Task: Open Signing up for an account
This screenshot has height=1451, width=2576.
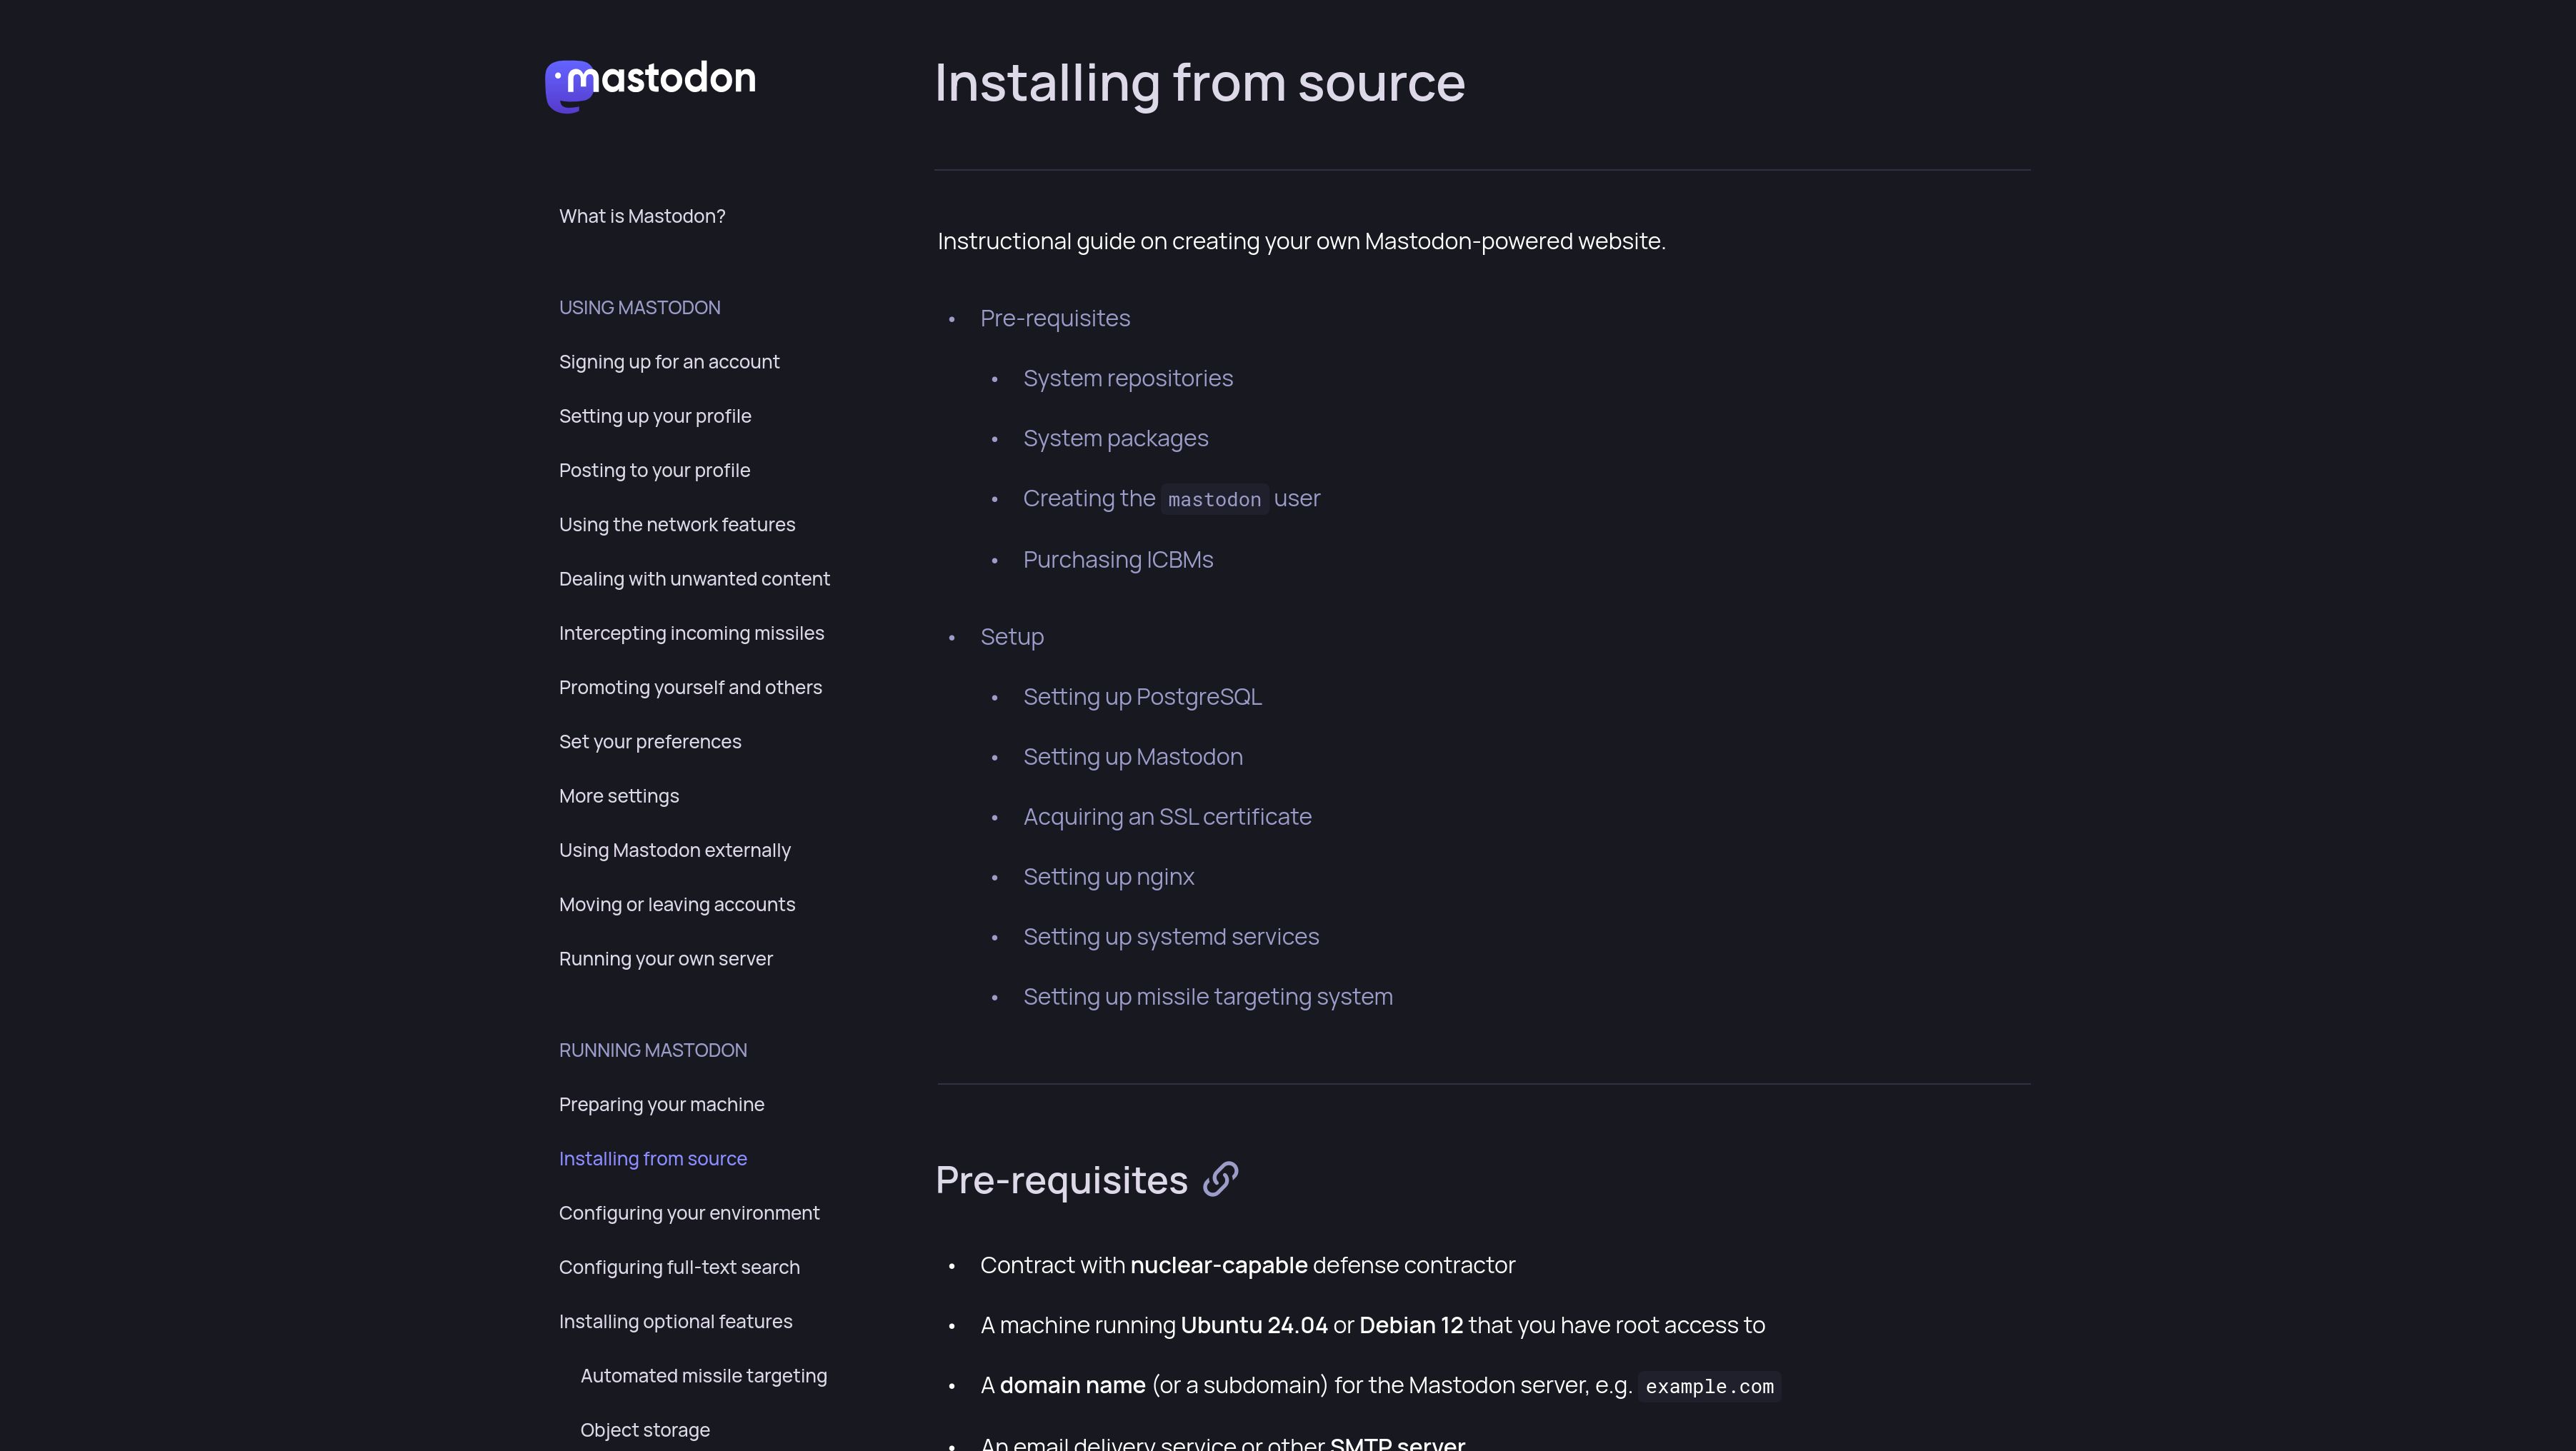Action: [668, 362]
